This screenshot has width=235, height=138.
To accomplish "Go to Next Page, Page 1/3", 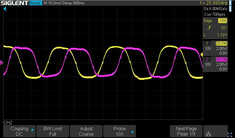I will click(186, 131).
